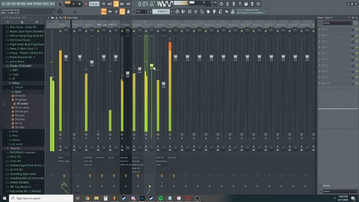Viewport: 359px width, 202px height.
Task: Click Slot 2 mix level knob
Action: pos(353,35)
